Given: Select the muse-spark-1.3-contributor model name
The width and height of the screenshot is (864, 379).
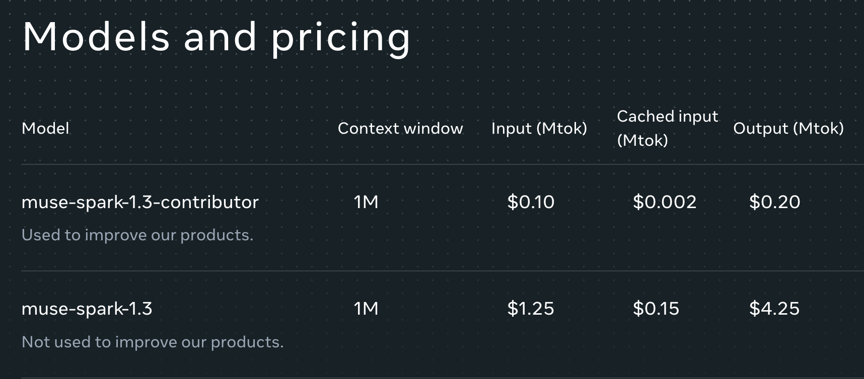Looking at the screenshot, I should (x=140, y=202).
